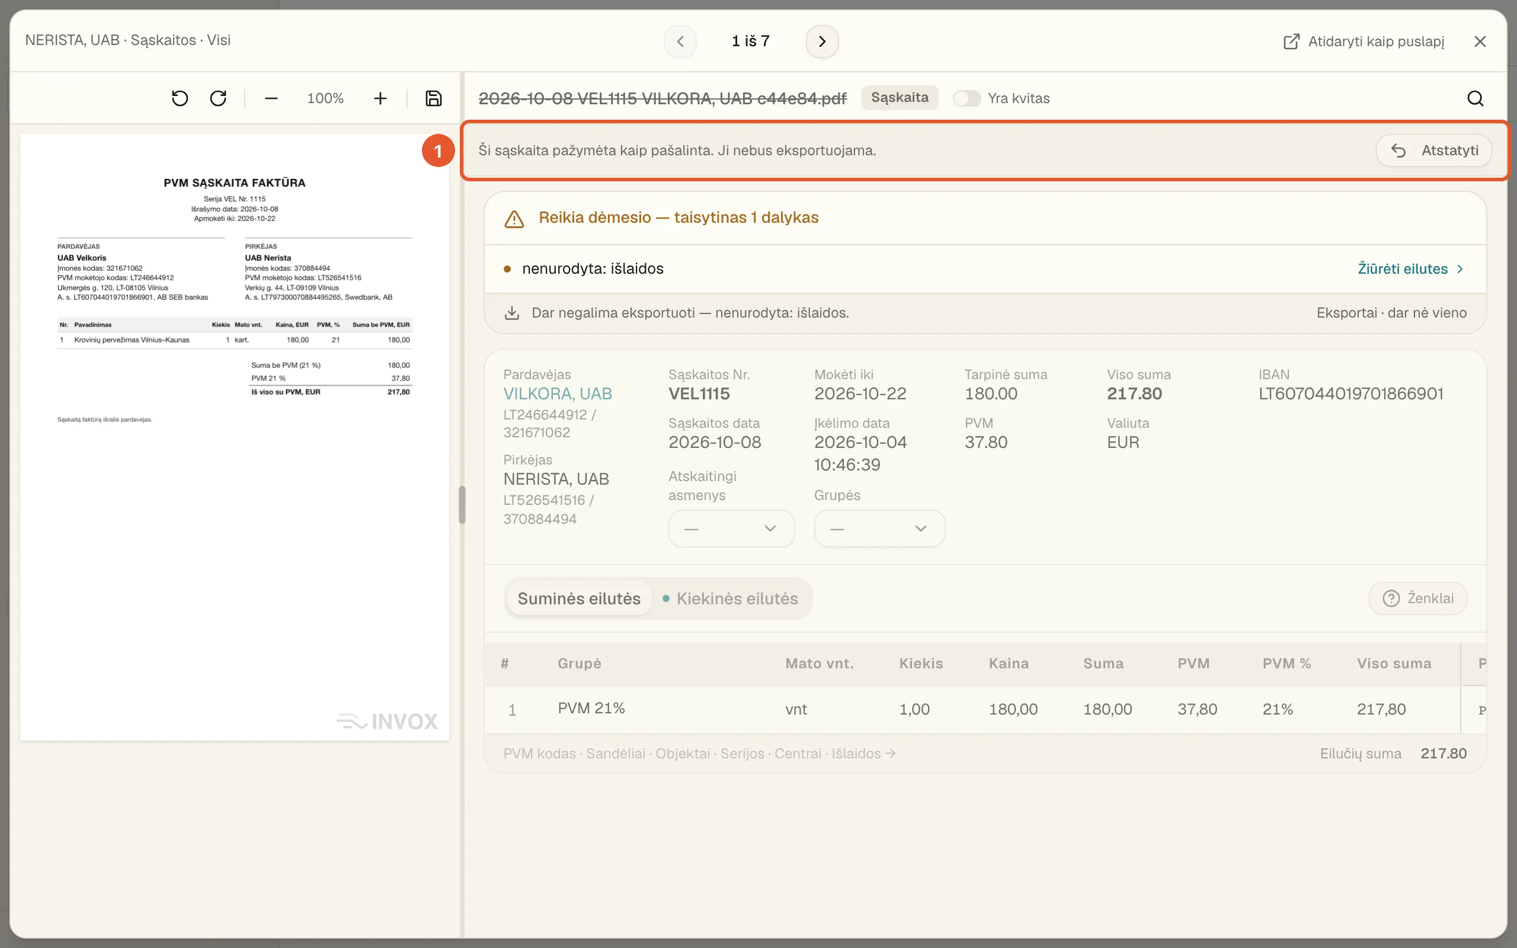The image size is (1517, 948).
Task: Zoom out the PDF preview
Action: tap(271, 98)
